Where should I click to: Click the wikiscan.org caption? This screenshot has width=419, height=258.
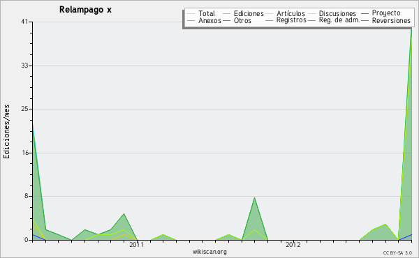(209, 252)
